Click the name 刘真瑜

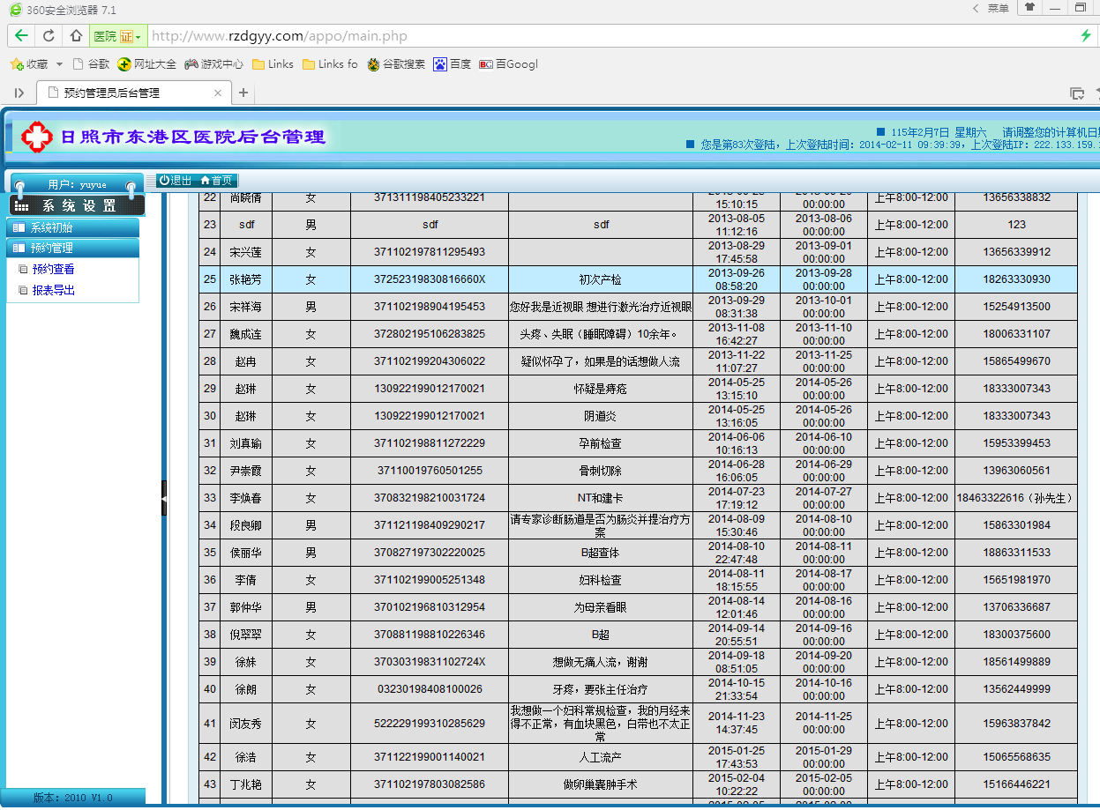pyautogui.click(x=246, y=443)
